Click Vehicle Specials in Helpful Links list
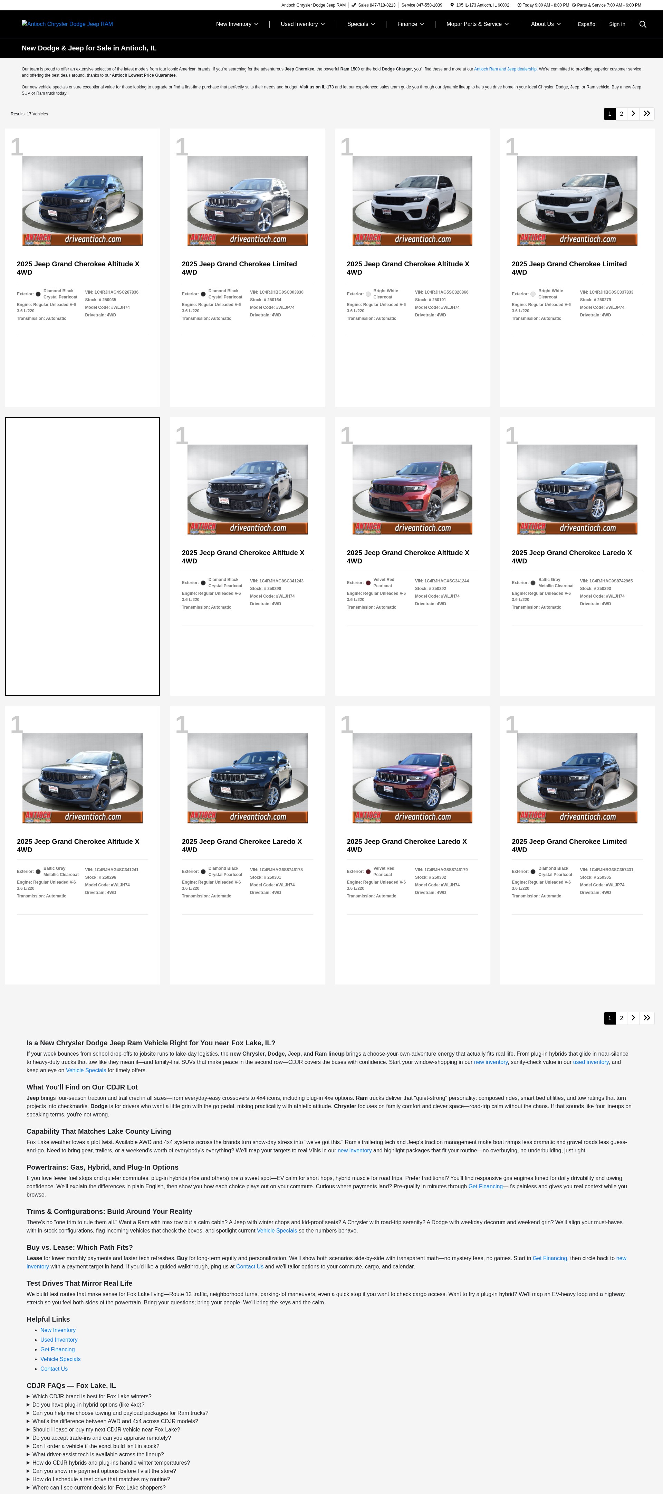663x1494 pixels. point(60,1359)
